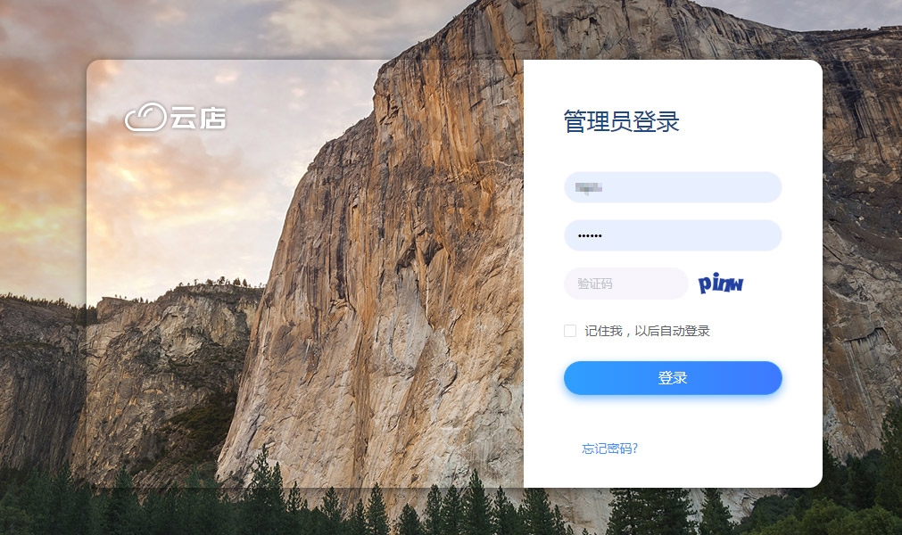Click the masked password dots
This screenshot has width=902, height=535.
click(590, 235)
